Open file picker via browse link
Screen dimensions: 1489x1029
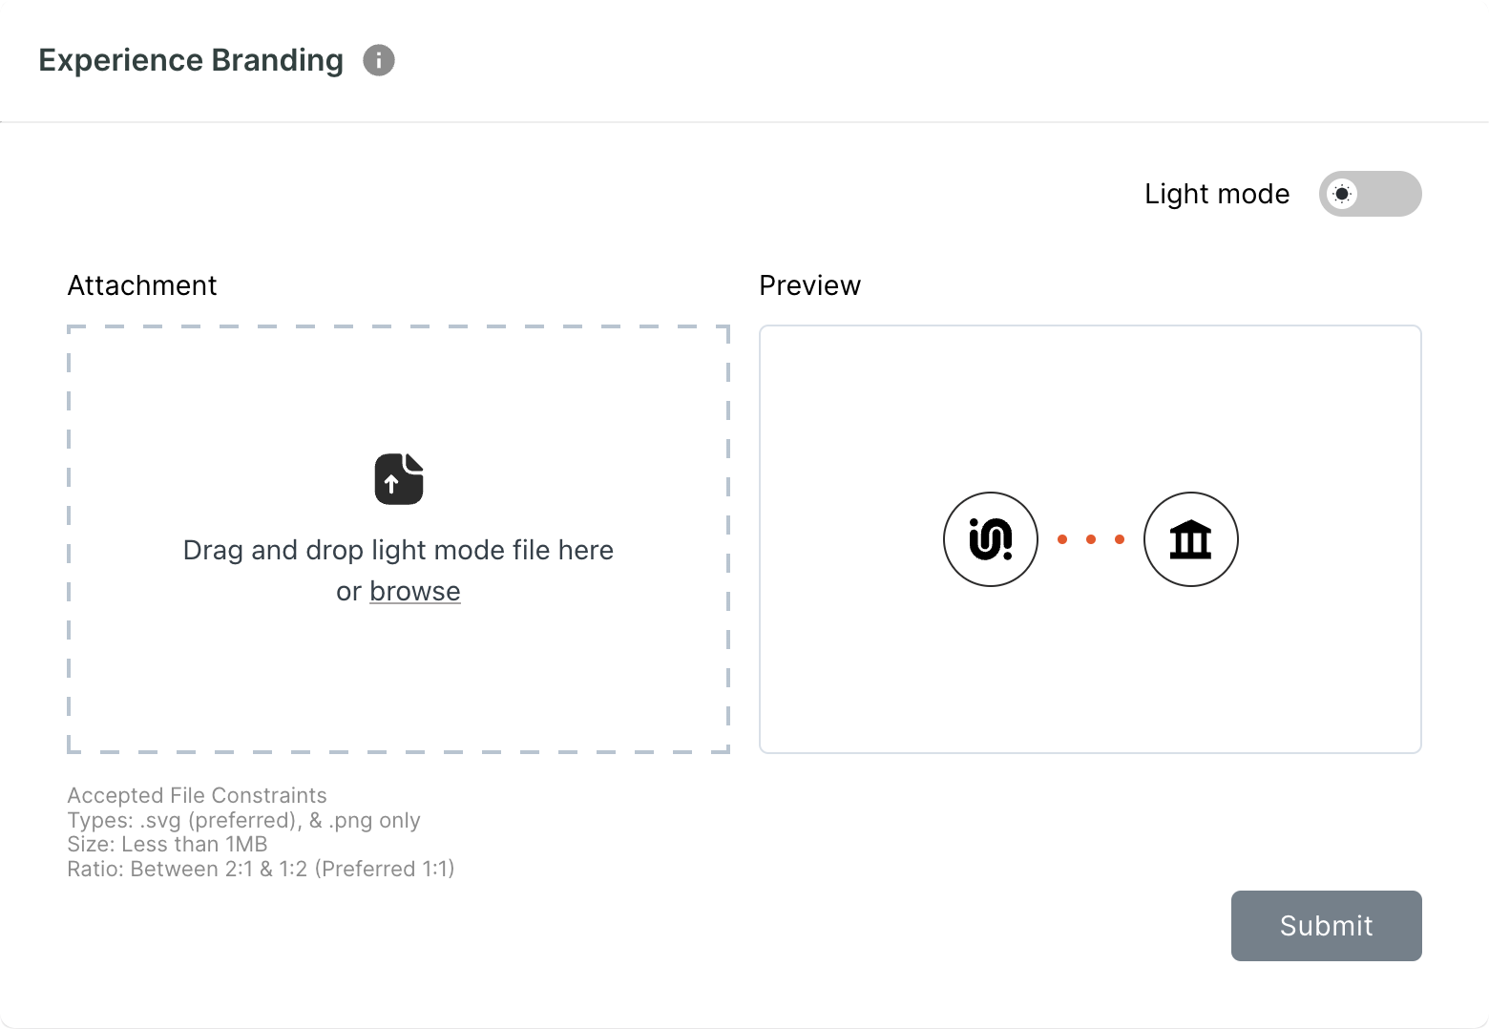(x=415, y=592)
